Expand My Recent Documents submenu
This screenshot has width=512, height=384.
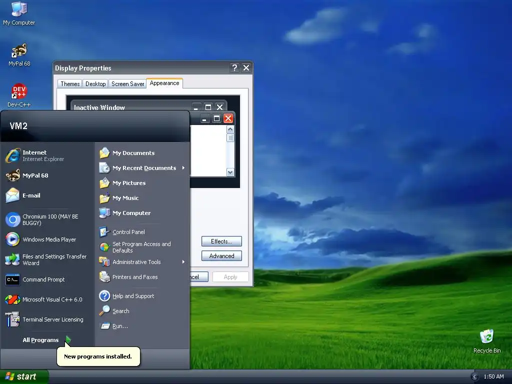(142, 168)
